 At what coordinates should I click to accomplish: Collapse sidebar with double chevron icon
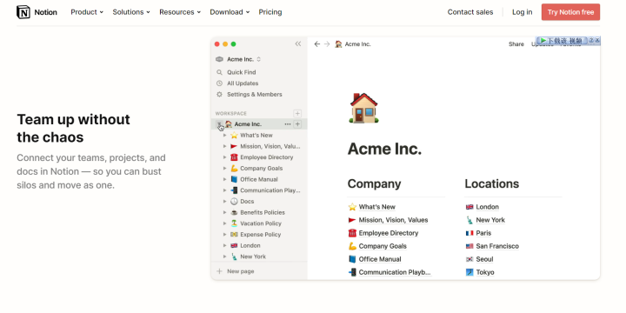298,44
